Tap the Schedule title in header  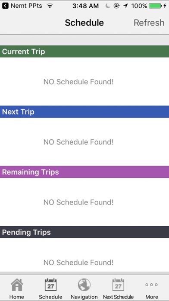tap(84, 22)
